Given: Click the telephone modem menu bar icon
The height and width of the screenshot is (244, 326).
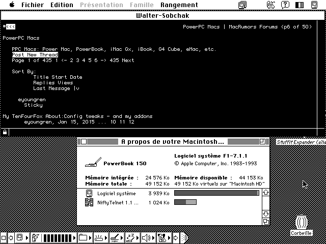Looking at the screenshot, I should point(271,5).
